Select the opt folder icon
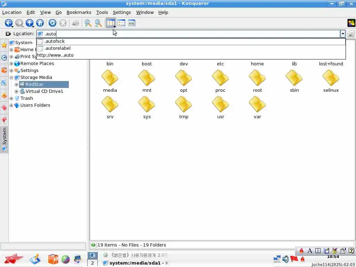Screen dimensions: 356x267 [184, 78]
